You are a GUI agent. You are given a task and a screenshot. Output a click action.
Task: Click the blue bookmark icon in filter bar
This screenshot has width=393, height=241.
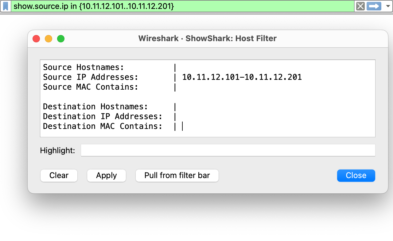(x=5, y=6)
